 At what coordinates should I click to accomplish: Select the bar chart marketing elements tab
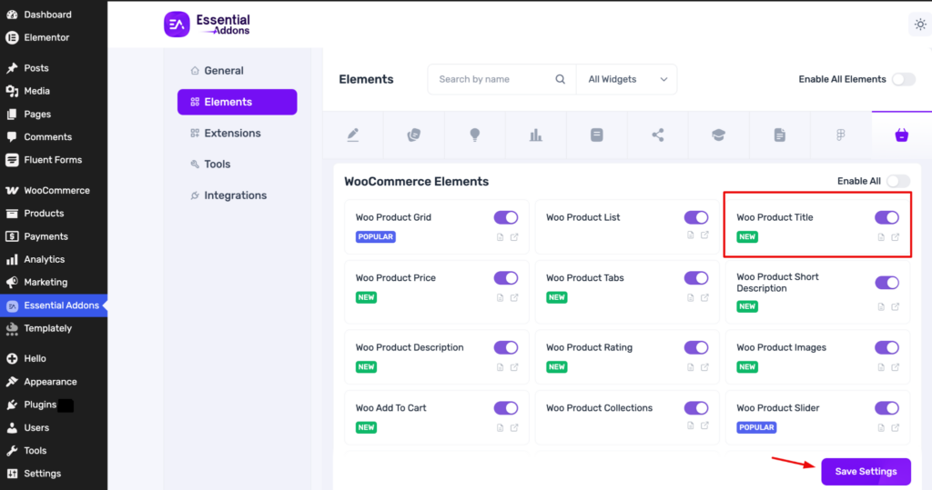[x=535, y=135]
